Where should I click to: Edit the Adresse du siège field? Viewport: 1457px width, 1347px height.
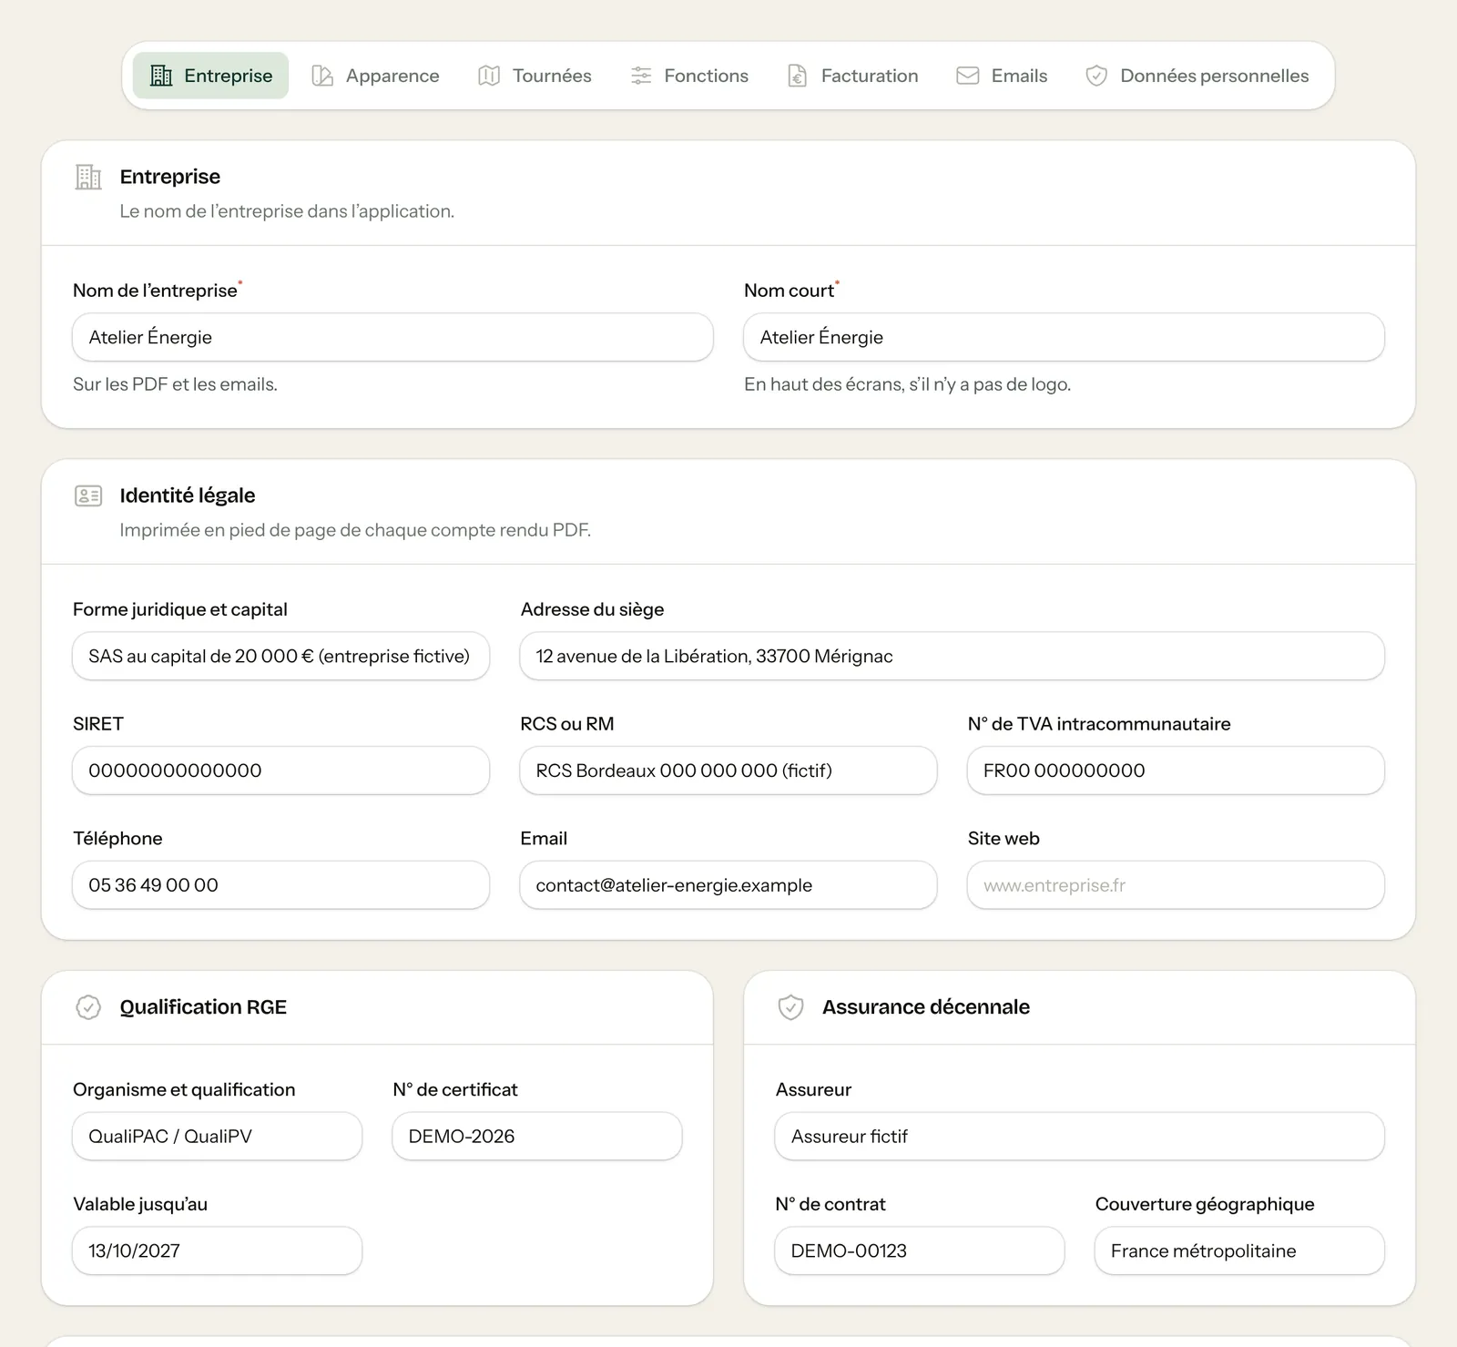[952, 656]
